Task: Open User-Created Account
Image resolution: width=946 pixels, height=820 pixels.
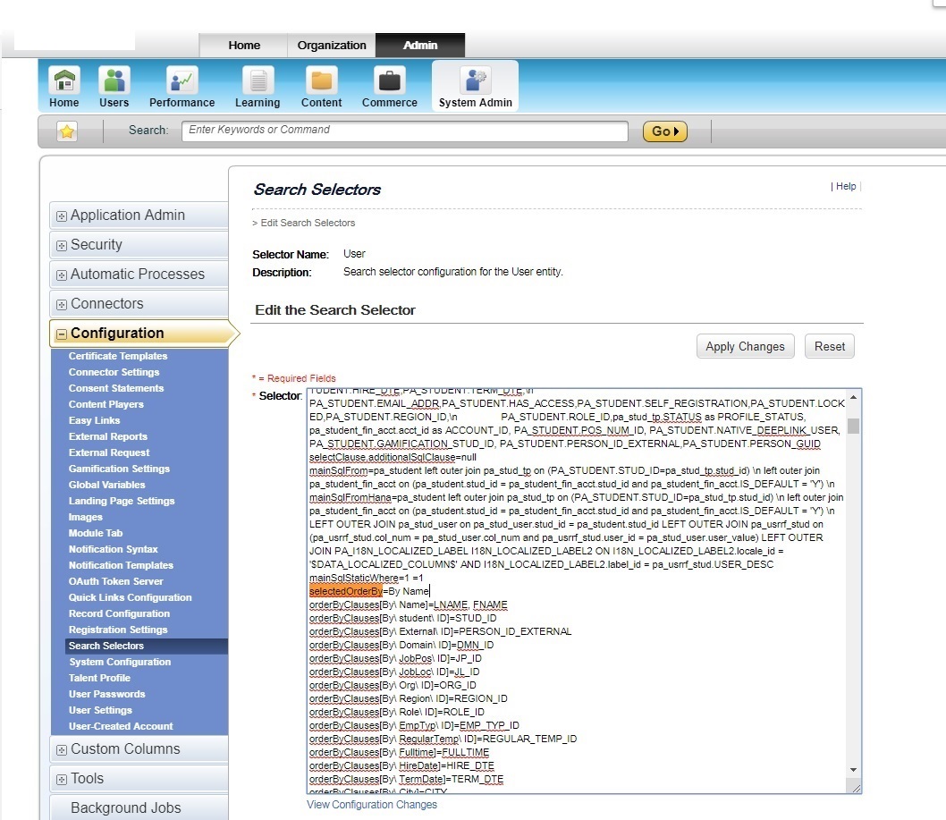Action: pyautogui.click(x=121, y=726)
